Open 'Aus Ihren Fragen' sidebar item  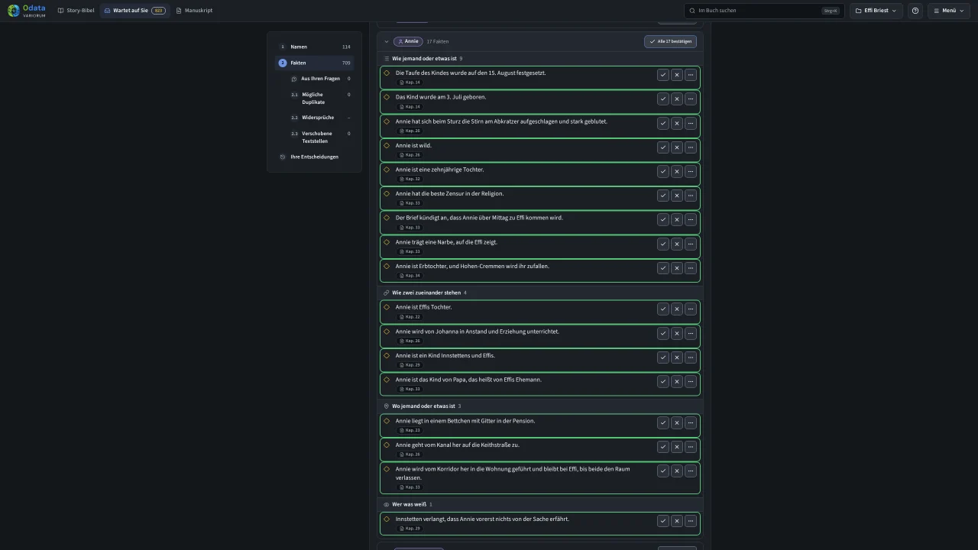[x=320, y=79]
